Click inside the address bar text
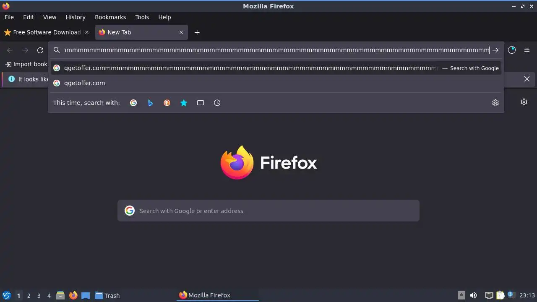The width and height of the screenshot is (537, 302). (276, 50)
